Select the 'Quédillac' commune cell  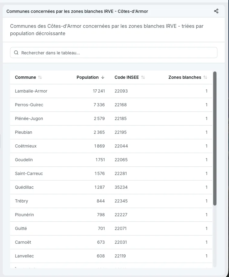(x=24, y=187)
